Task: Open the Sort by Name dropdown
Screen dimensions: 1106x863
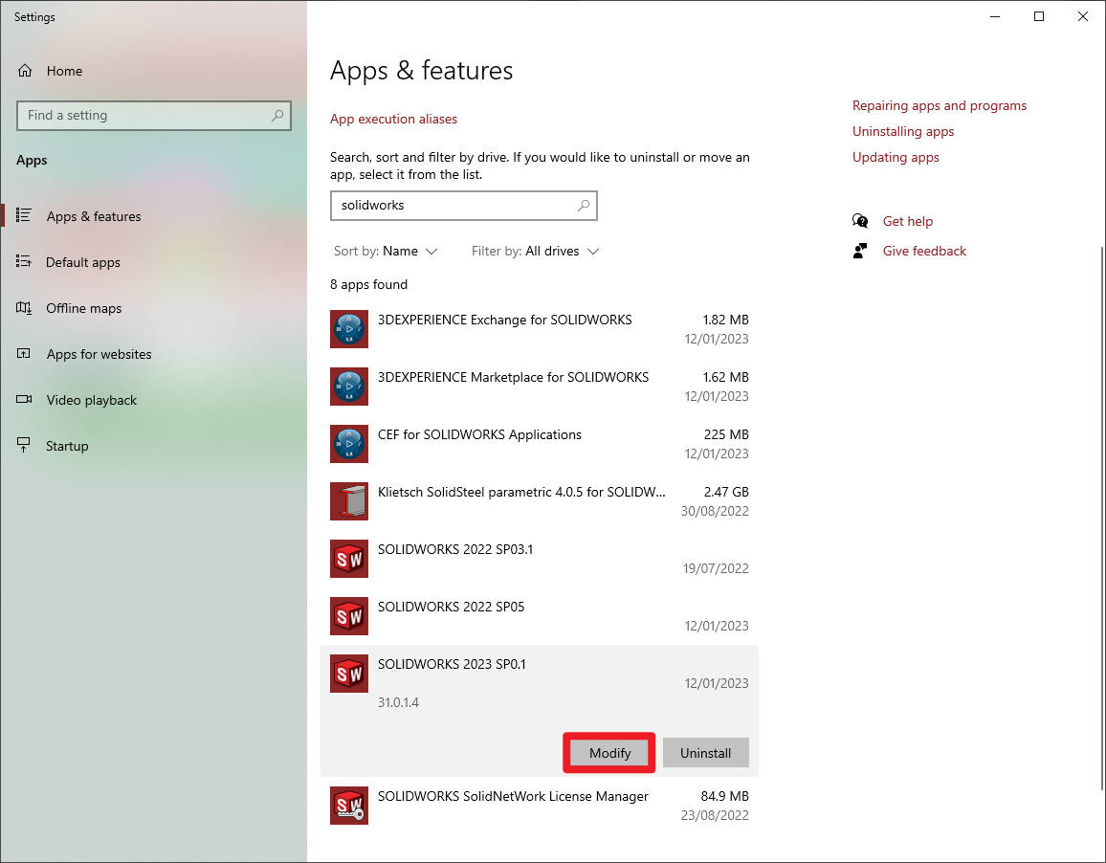Action: tap(386, 250)
